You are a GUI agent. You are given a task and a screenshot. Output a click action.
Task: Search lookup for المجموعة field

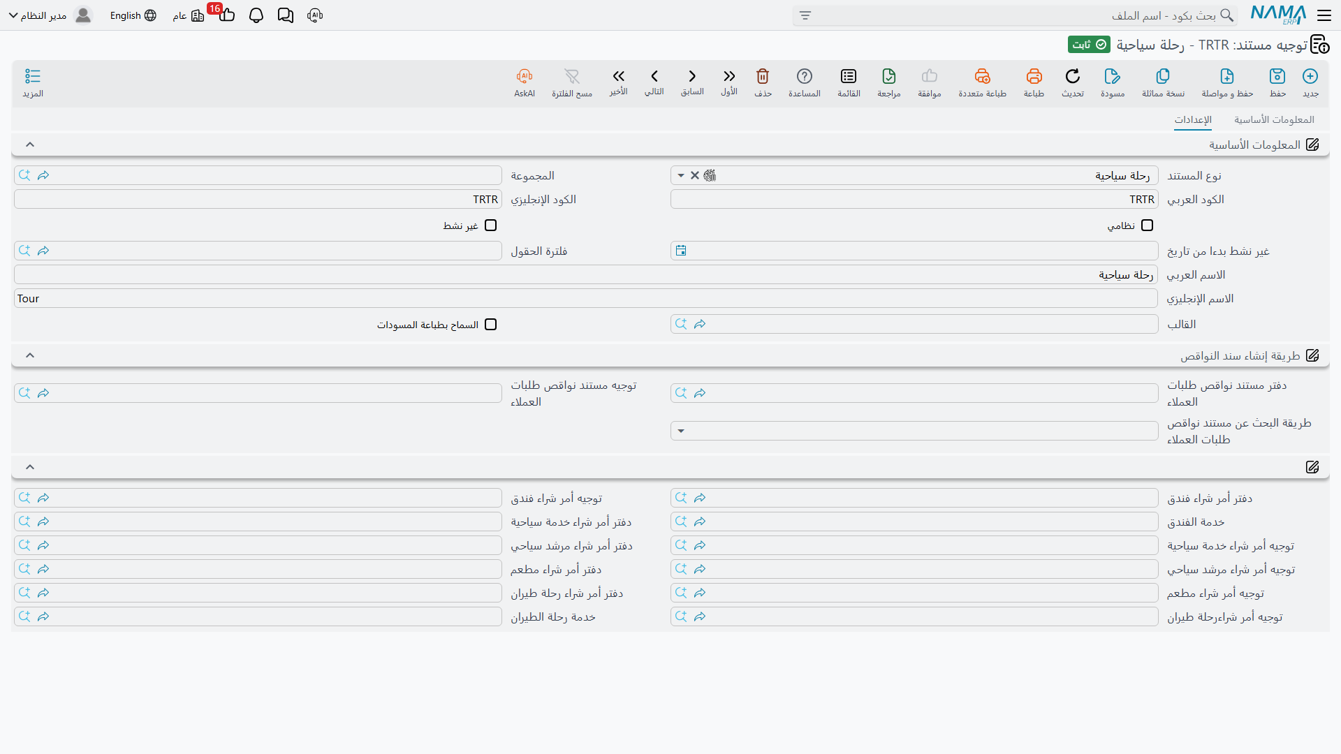[x=24, y=175]
